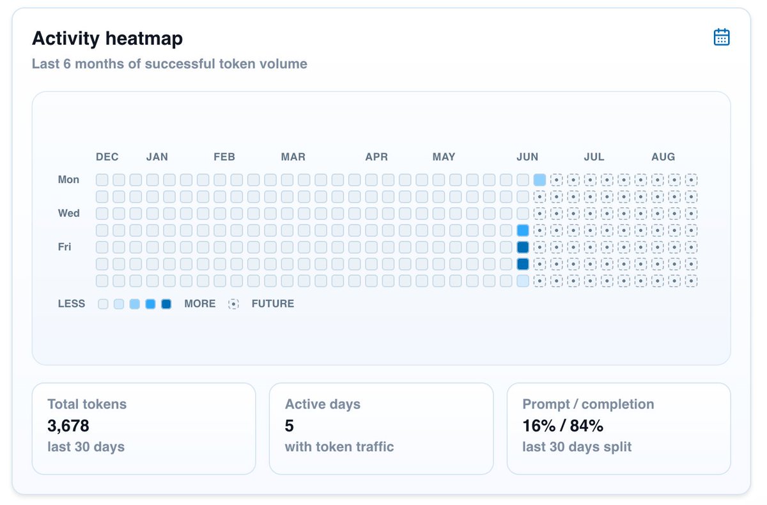Click the Wed row label
This screenshot has width=767, height=505.
tap(69, 214)
